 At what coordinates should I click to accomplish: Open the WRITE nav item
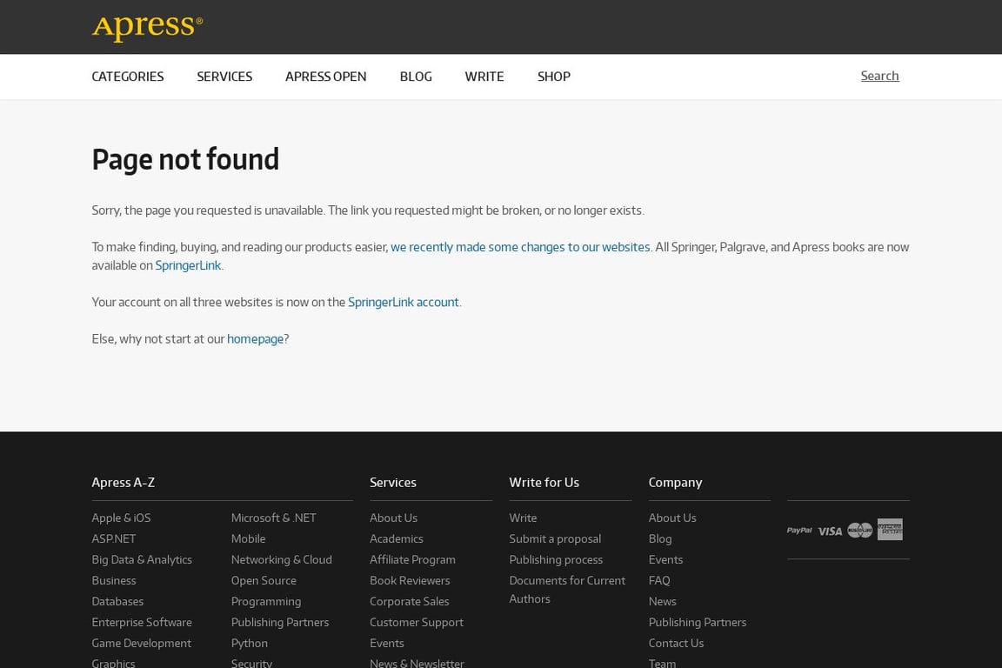tap(484, 77)
